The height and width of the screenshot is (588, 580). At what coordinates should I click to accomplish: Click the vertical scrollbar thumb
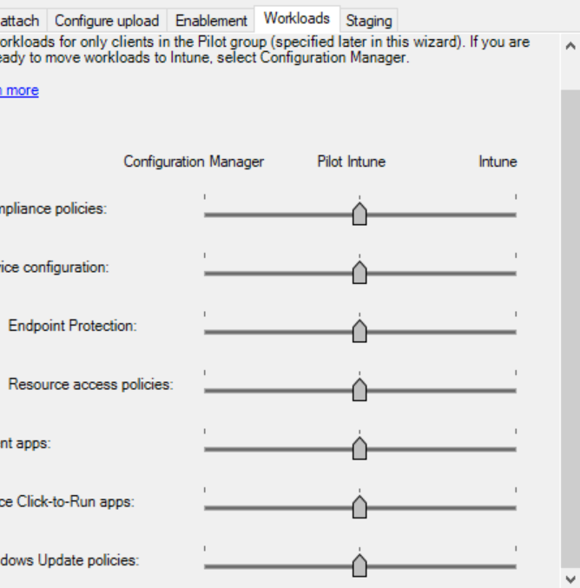(570, 329)
